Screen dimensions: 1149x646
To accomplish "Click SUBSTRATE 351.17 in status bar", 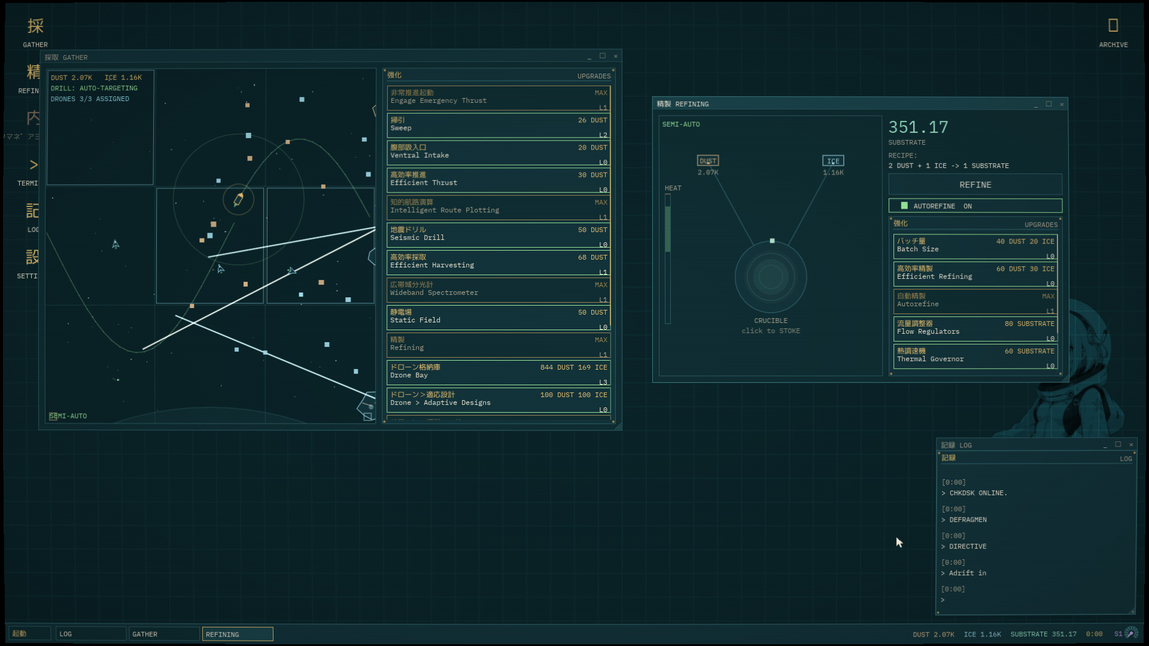I will tap(1043, 635).
